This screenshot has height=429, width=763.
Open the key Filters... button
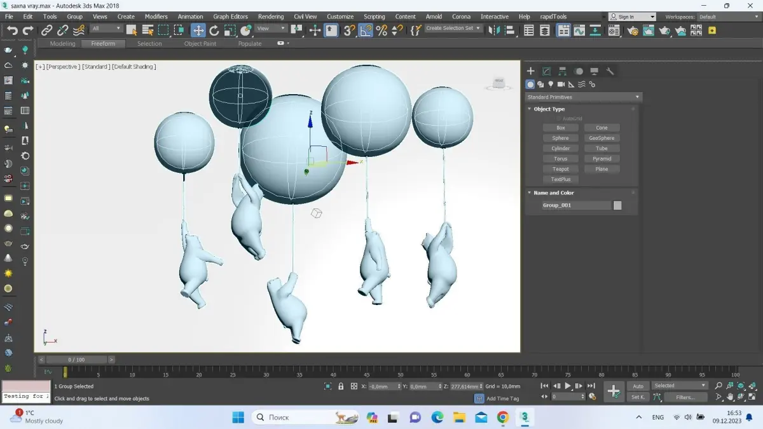tap(685, 397)
